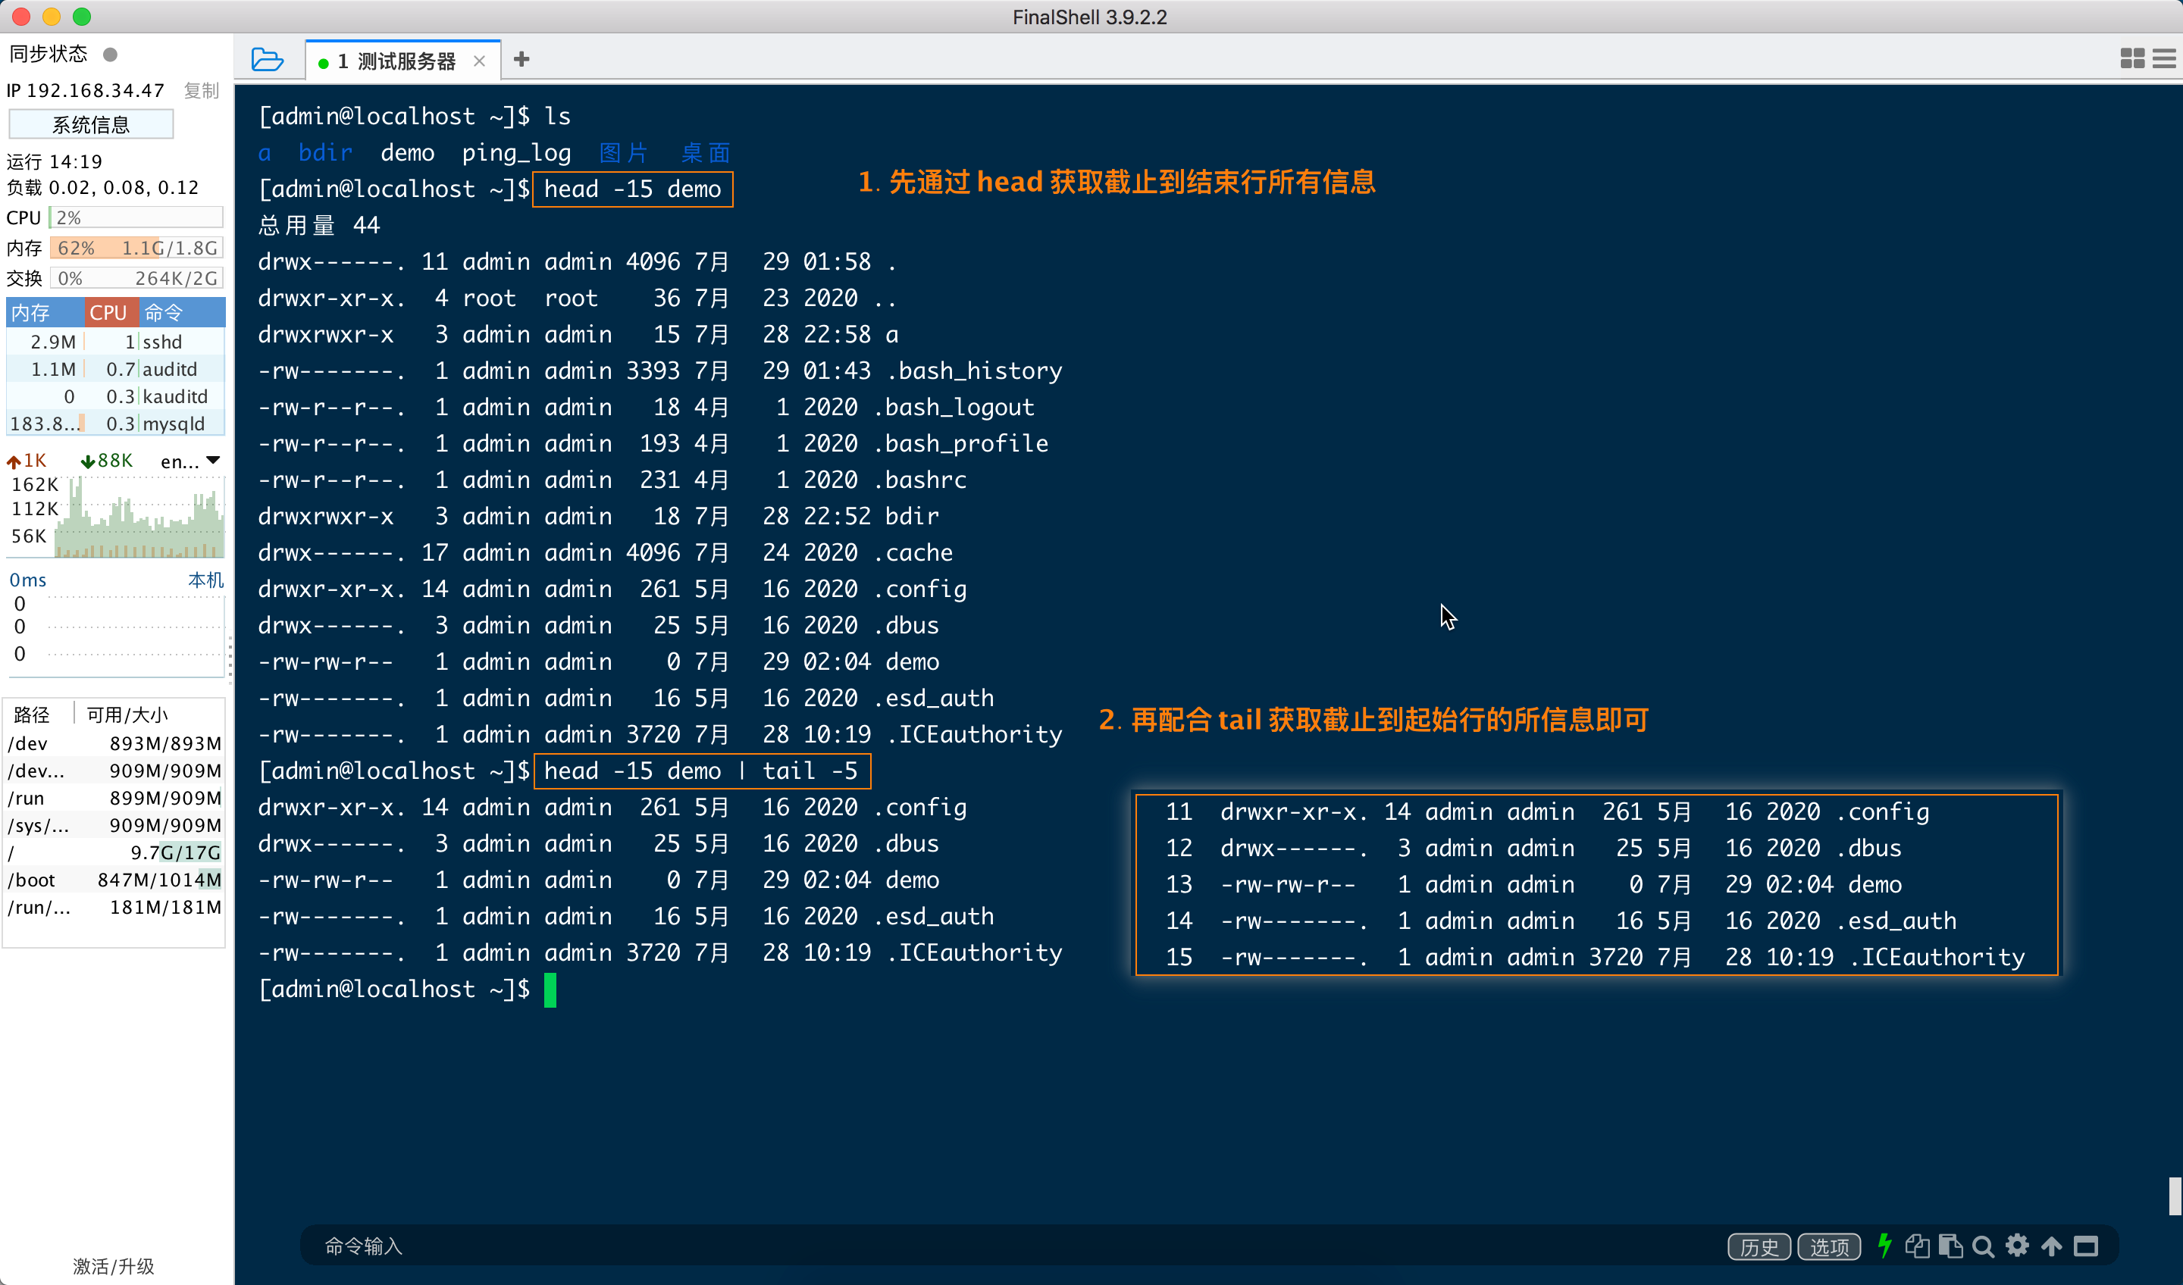
Task: Click the fullscreen window icon
Action: (x=2086, y=1245)
